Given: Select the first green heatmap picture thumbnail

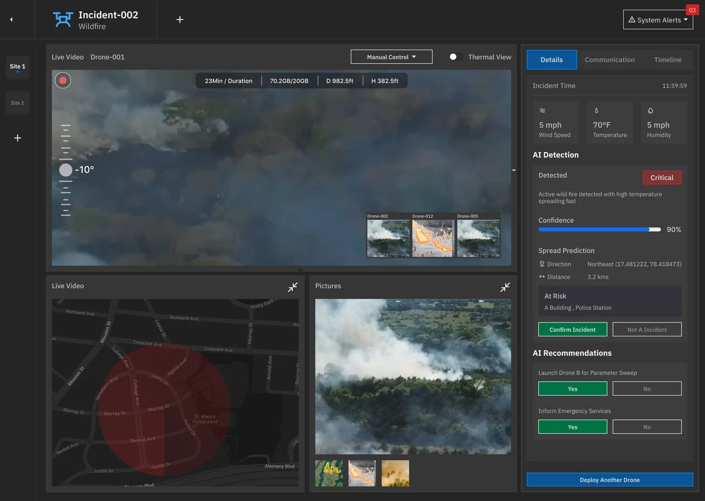Looking at the screenshot, I should (329, 473).
